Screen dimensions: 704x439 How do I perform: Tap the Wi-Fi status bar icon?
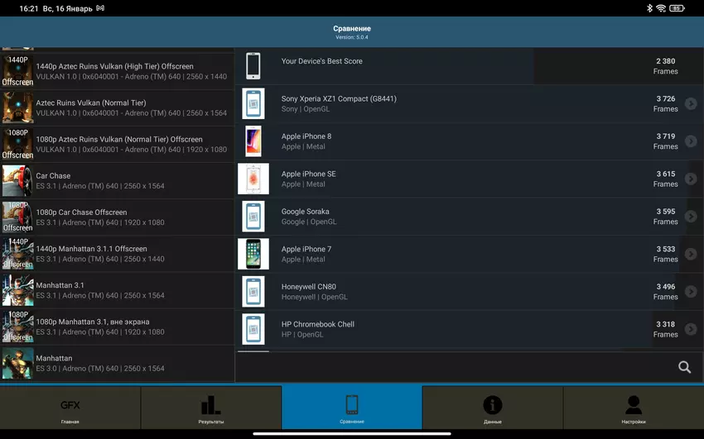[x=661, y=8]
